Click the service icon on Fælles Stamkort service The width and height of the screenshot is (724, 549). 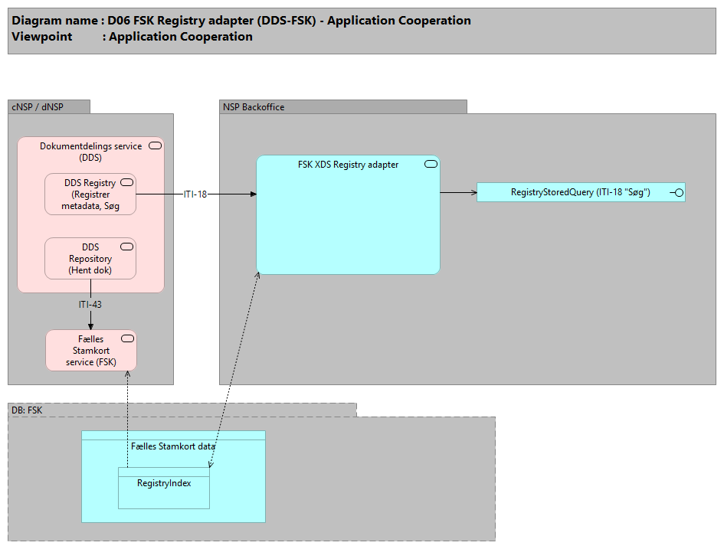click(x=128, y=339)
